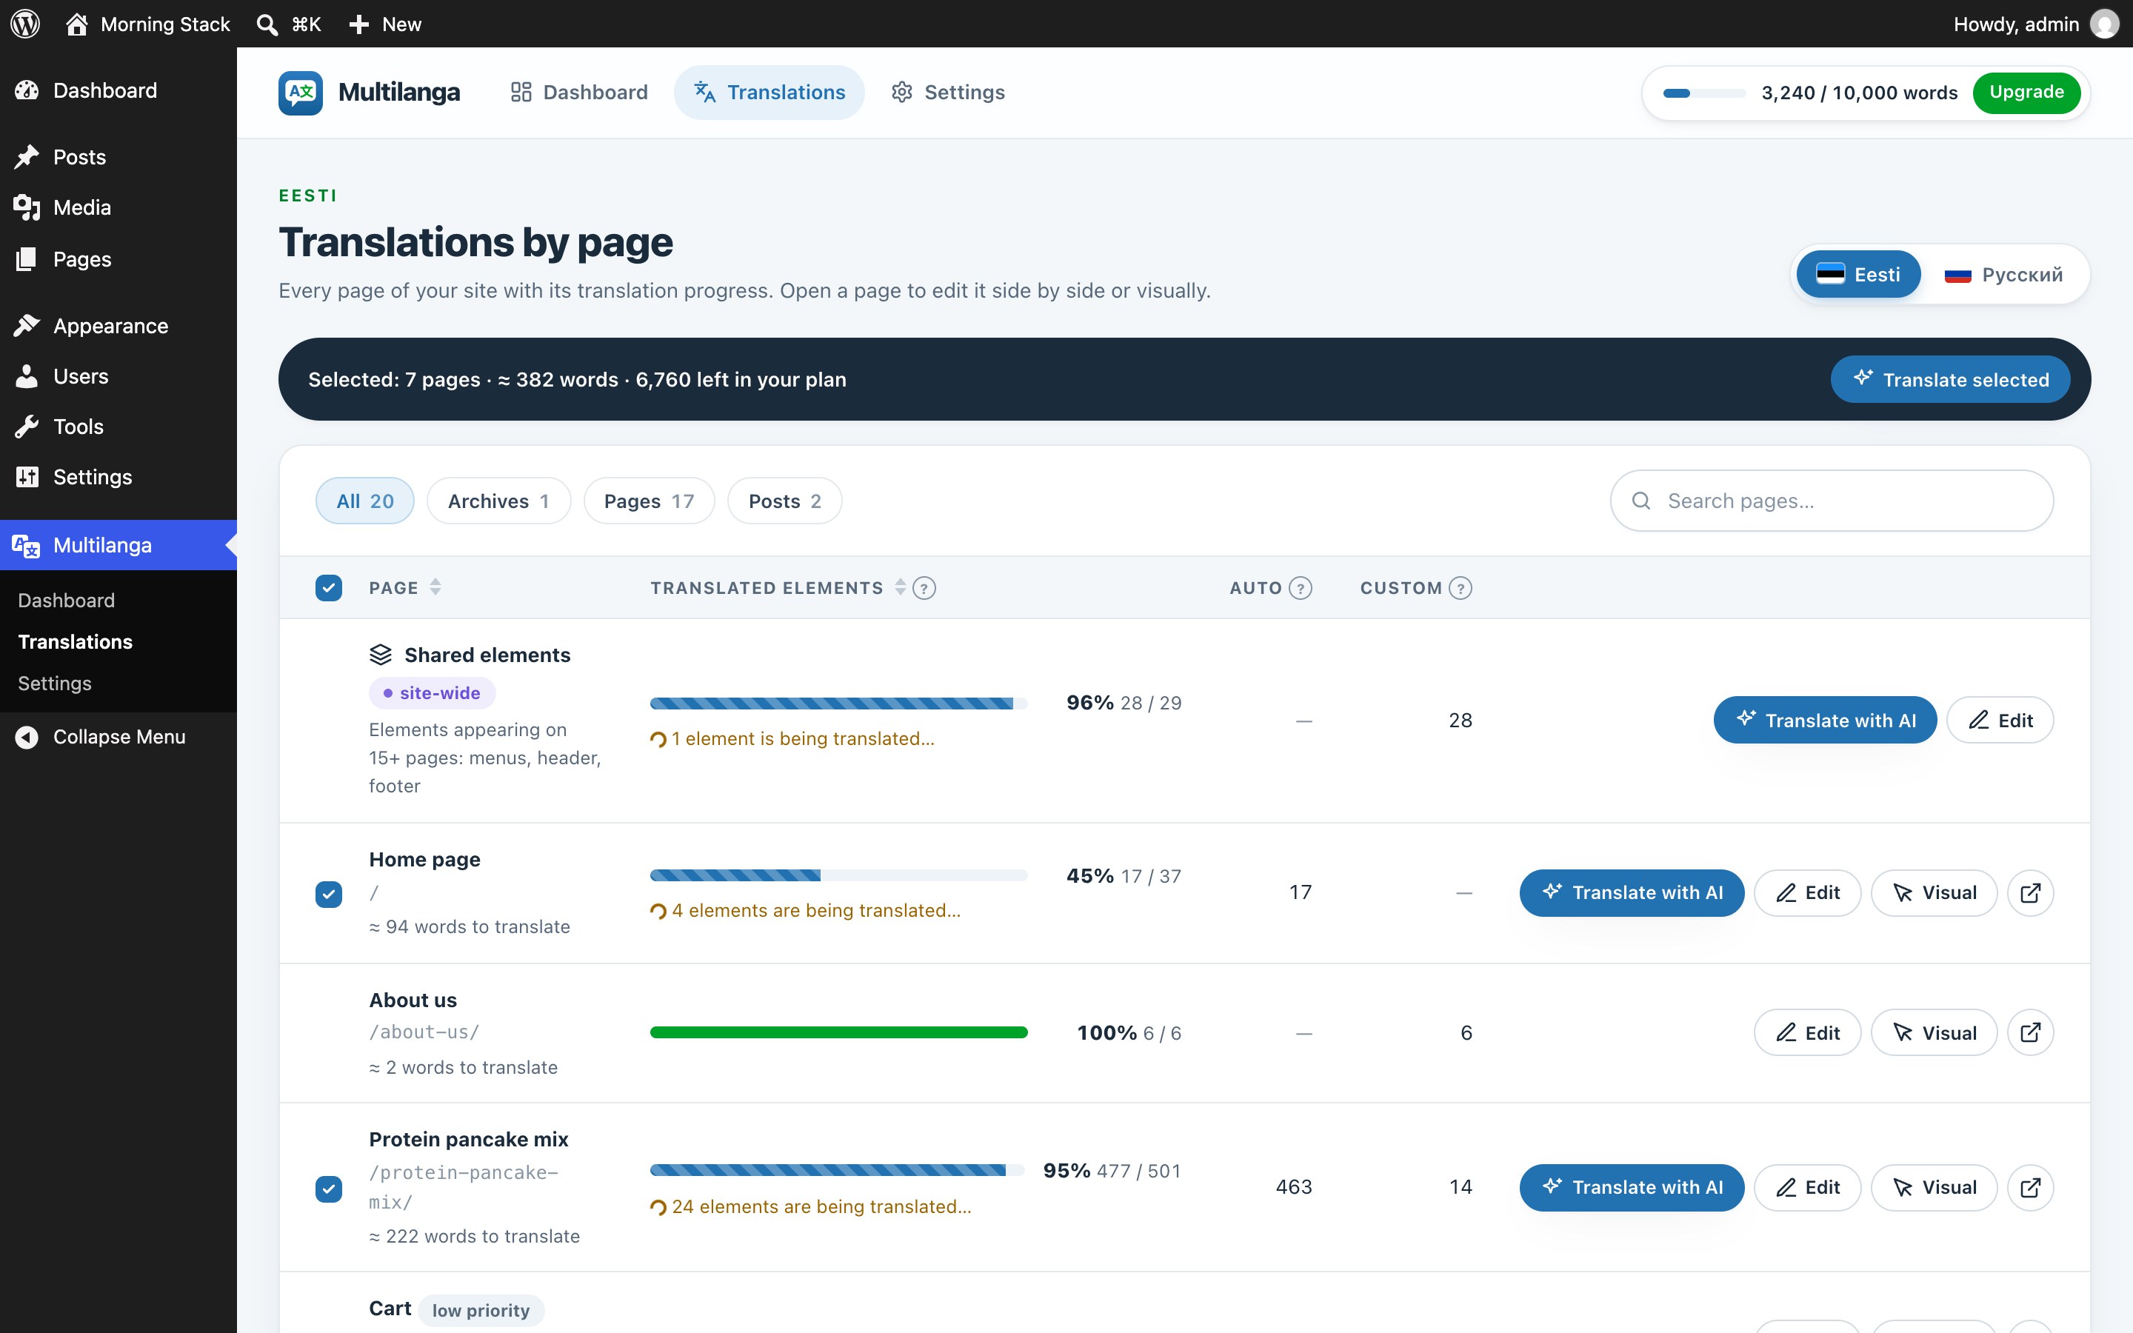
Task: Click the green Upgrade button
Action: tap(2026, 93)
